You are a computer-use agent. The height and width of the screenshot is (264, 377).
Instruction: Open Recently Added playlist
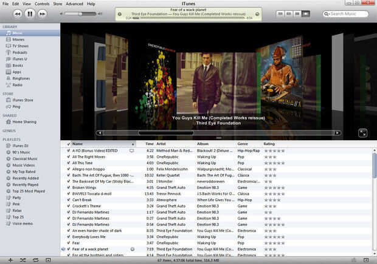(26, 178)
